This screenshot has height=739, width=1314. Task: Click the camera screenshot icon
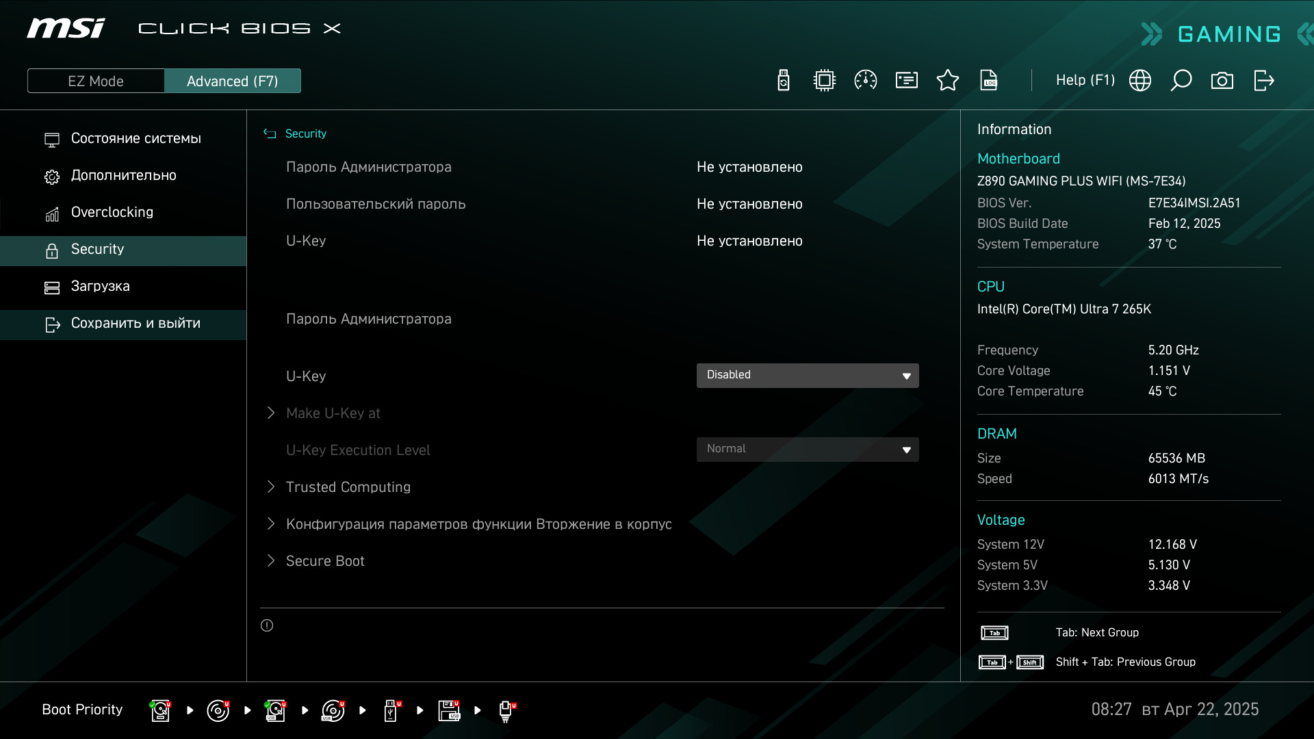point(1222,81)
